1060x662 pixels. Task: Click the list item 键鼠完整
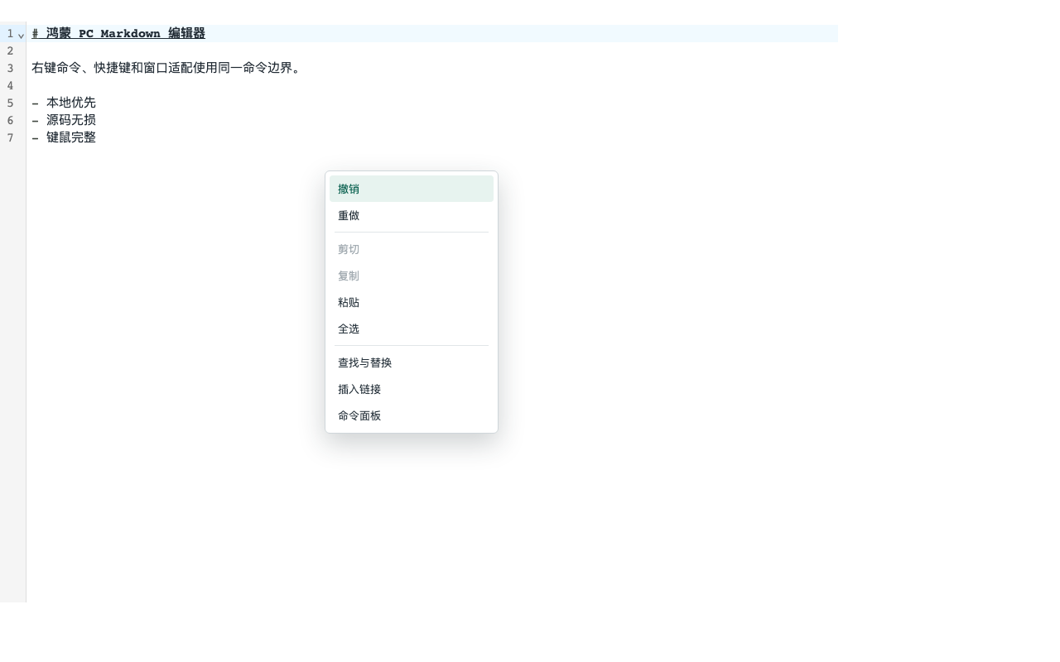pos(71,137)
